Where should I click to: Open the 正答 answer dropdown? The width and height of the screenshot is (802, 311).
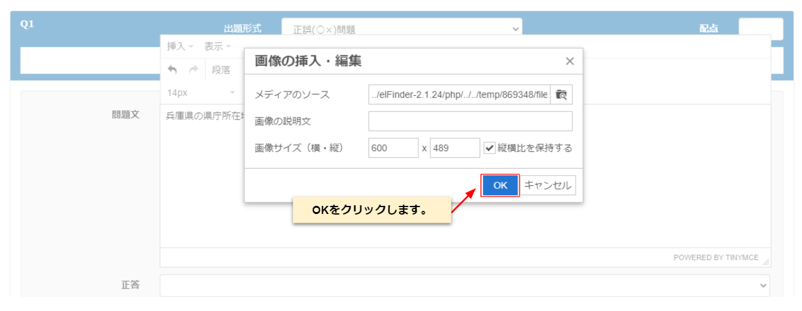[x=465, y=285]
